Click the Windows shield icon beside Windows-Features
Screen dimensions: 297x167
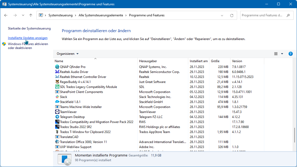click(4, 44)
